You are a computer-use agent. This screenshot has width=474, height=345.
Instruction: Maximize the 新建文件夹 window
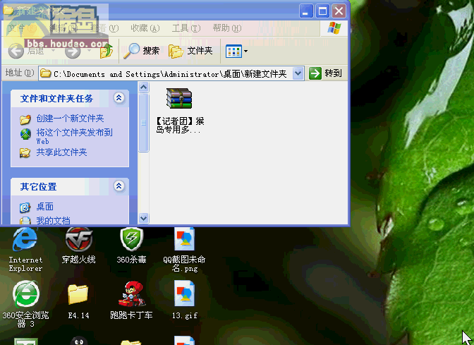coord(322,11)
